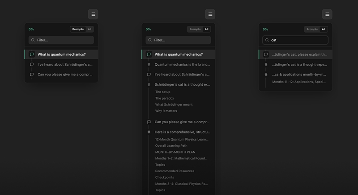Click search icon in left panel filter
Screen dimensions: 358x195
point(33,40)
